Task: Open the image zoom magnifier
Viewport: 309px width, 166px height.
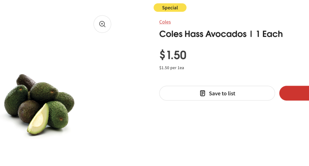Action: (x=102, y=24)
